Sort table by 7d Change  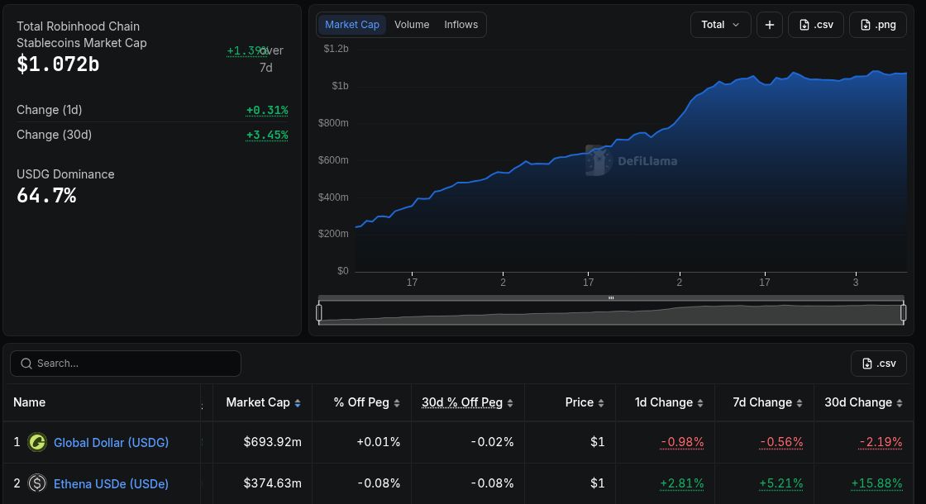768,402
